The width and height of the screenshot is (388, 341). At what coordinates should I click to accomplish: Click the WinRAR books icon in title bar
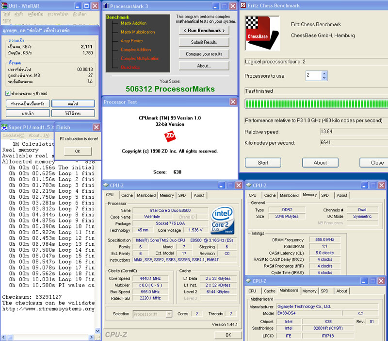click(x=4, y=5)
